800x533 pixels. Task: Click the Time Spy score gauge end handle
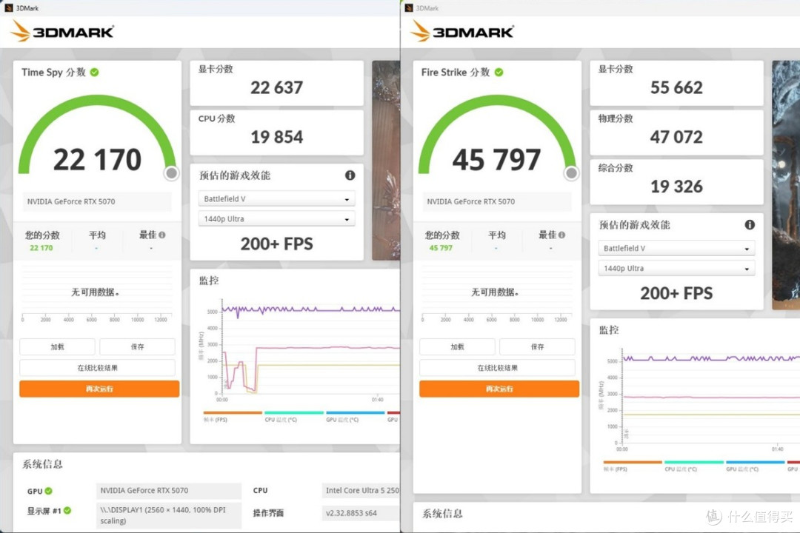click(x=172, y=173)
